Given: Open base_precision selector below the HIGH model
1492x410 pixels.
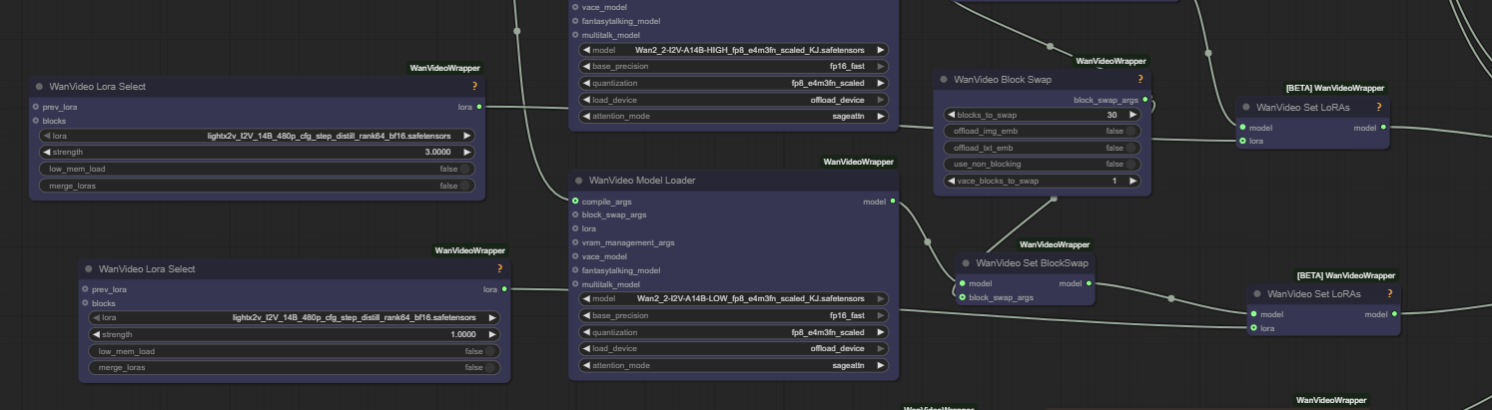Looking at the screenshot, I should (733, 66).
